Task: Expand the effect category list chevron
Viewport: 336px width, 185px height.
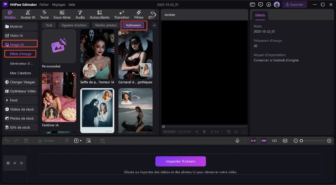Action: pos(154,25)
